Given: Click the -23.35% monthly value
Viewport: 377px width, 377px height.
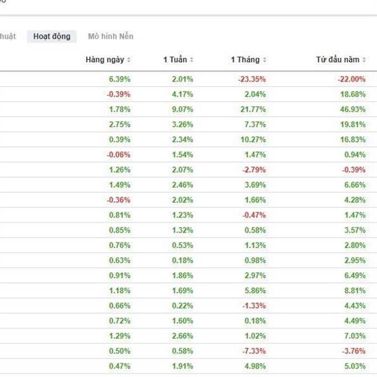Looking at the screenshot, I should (252, 79).
